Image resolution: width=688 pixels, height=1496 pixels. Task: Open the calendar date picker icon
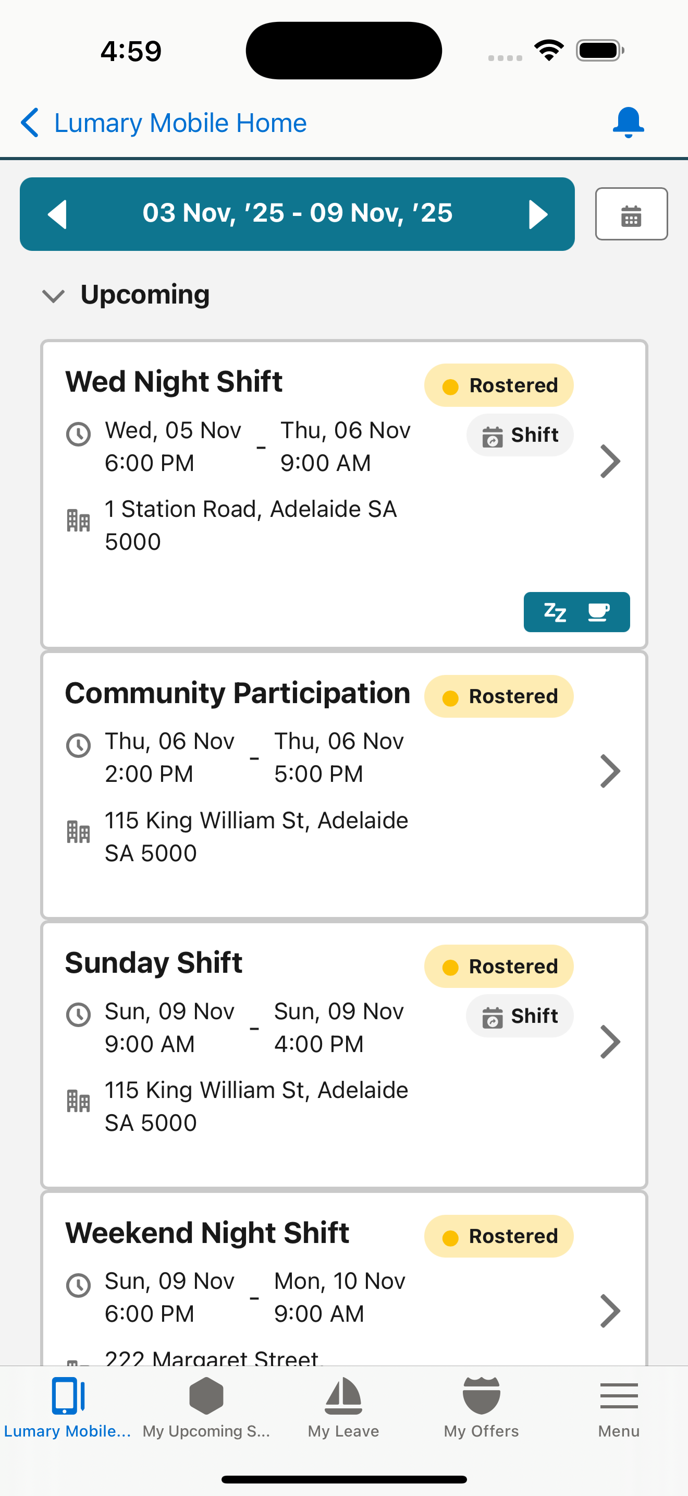[631, 214]
